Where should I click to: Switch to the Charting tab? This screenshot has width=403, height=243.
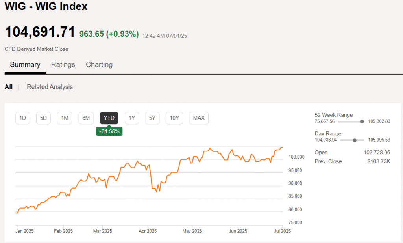[99, 65]
